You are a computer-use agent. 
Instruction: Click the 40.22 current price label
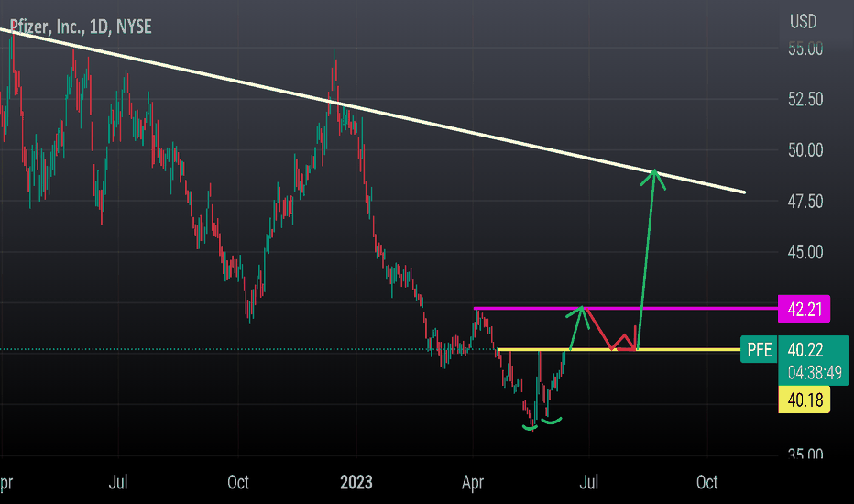805,349
